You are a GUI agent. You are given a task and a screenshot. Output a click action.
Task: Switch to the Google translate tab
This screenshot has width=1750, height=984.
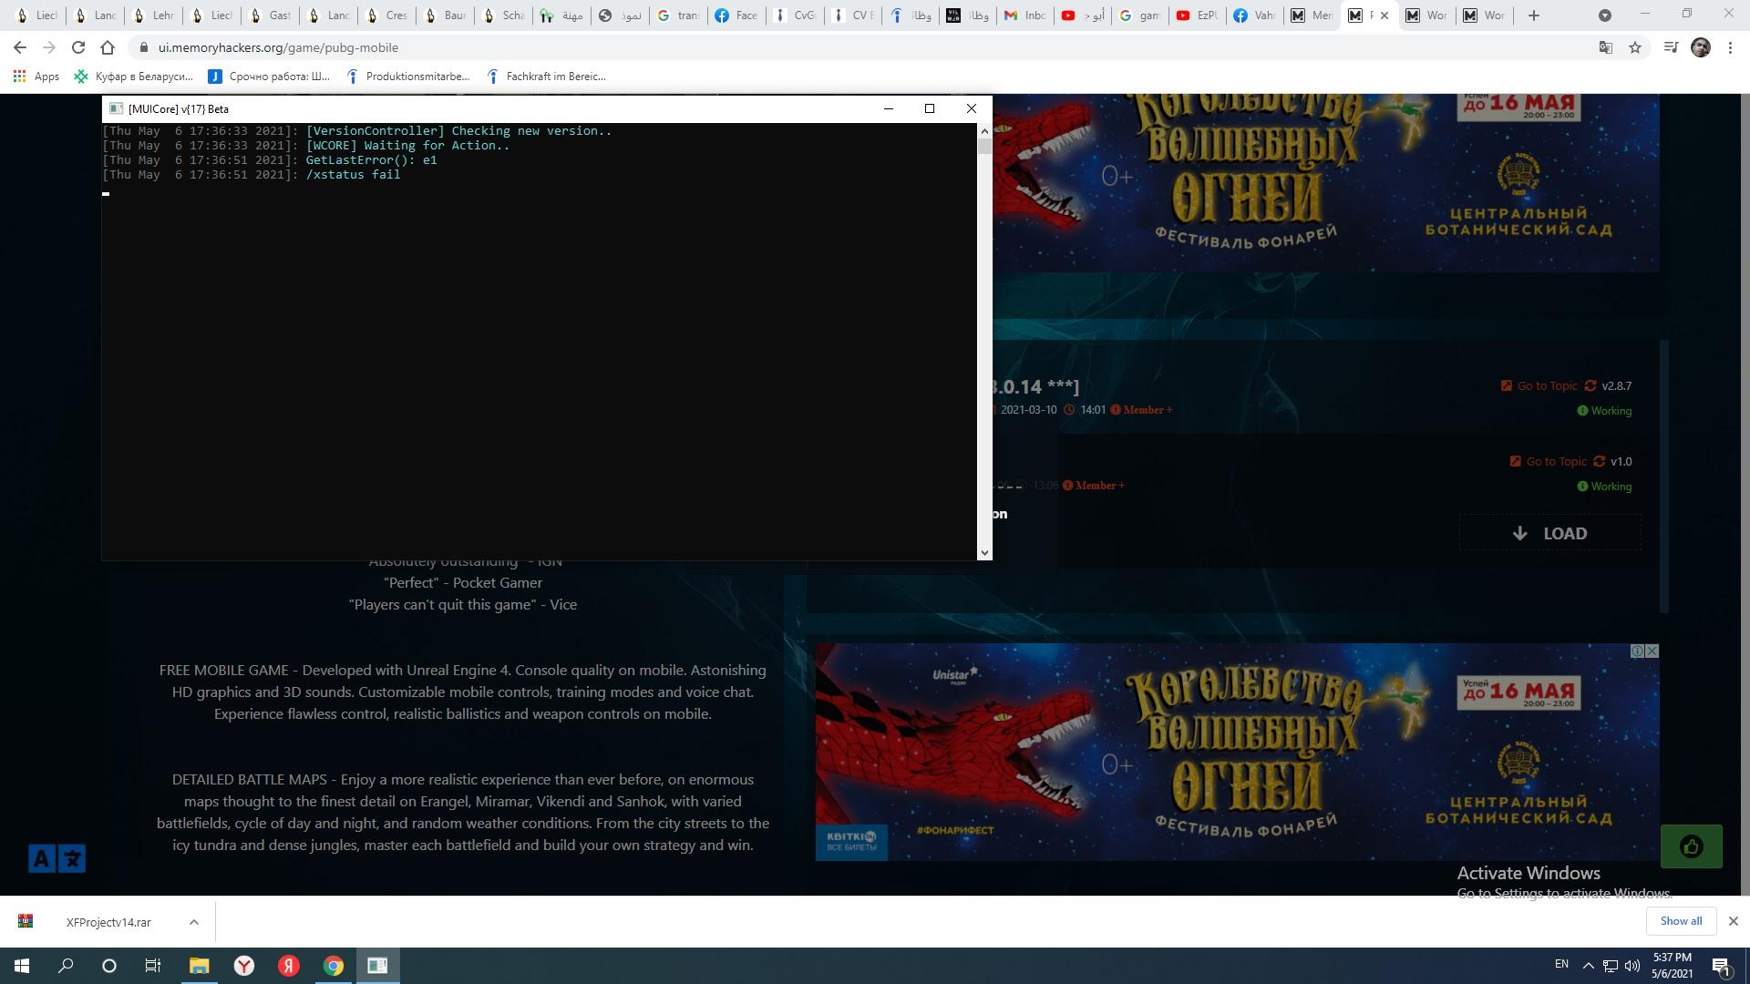[x=678, y=15]
